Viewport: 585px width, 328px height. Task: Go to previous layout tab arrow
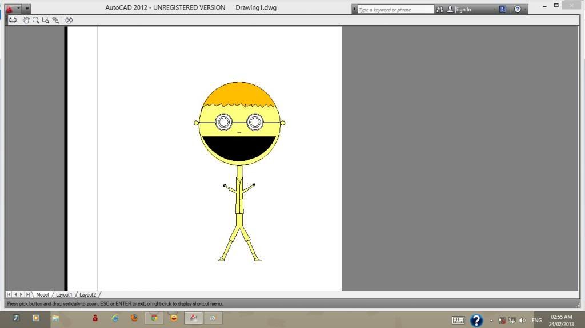15,294
